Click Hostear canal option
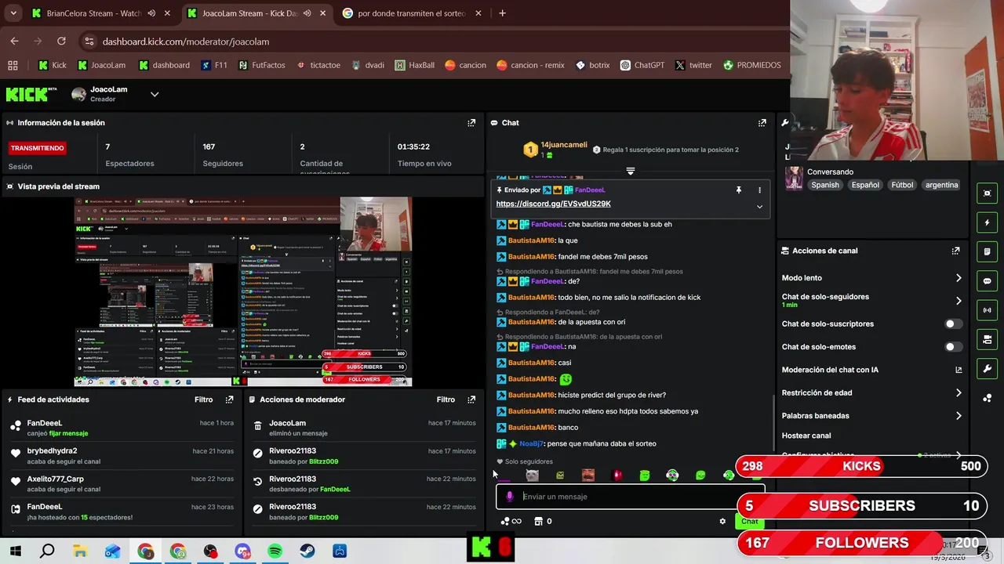1004x564 pixels. pos(806,436)
